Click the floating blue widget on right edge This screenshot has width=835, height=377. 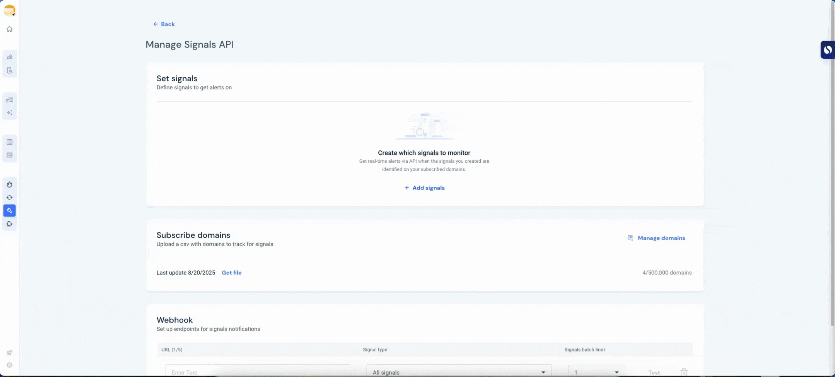(827, 50)
